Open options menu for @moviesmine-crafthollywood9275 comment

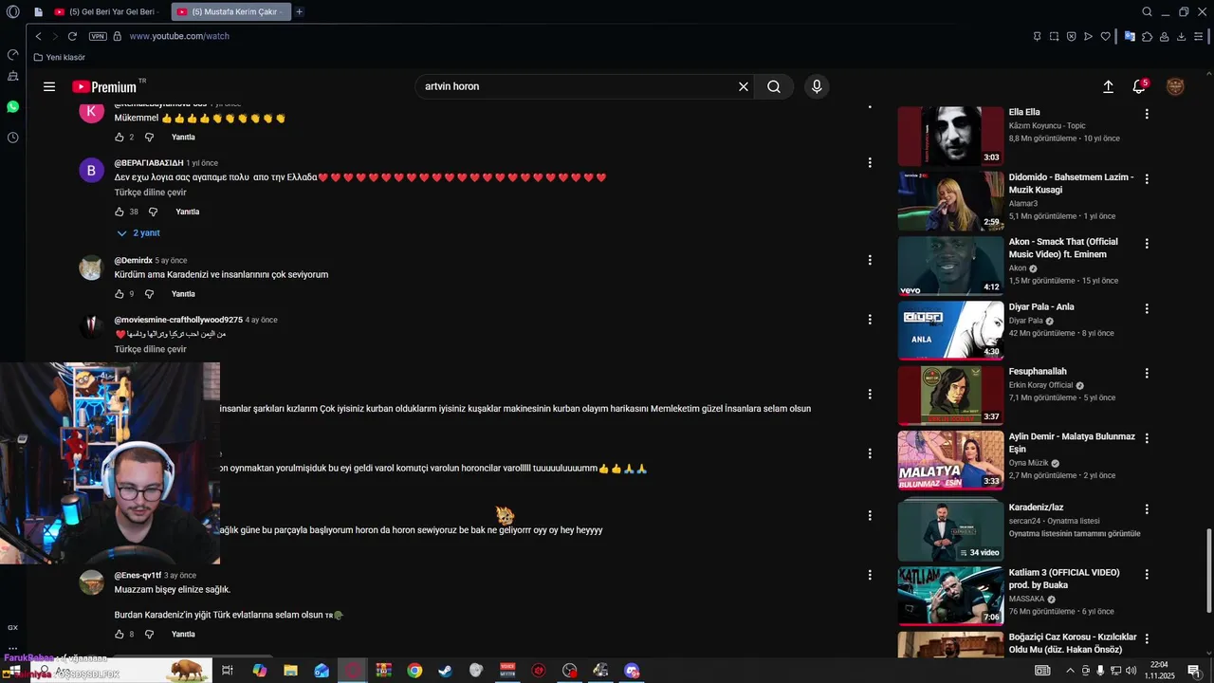click(870, 320)
